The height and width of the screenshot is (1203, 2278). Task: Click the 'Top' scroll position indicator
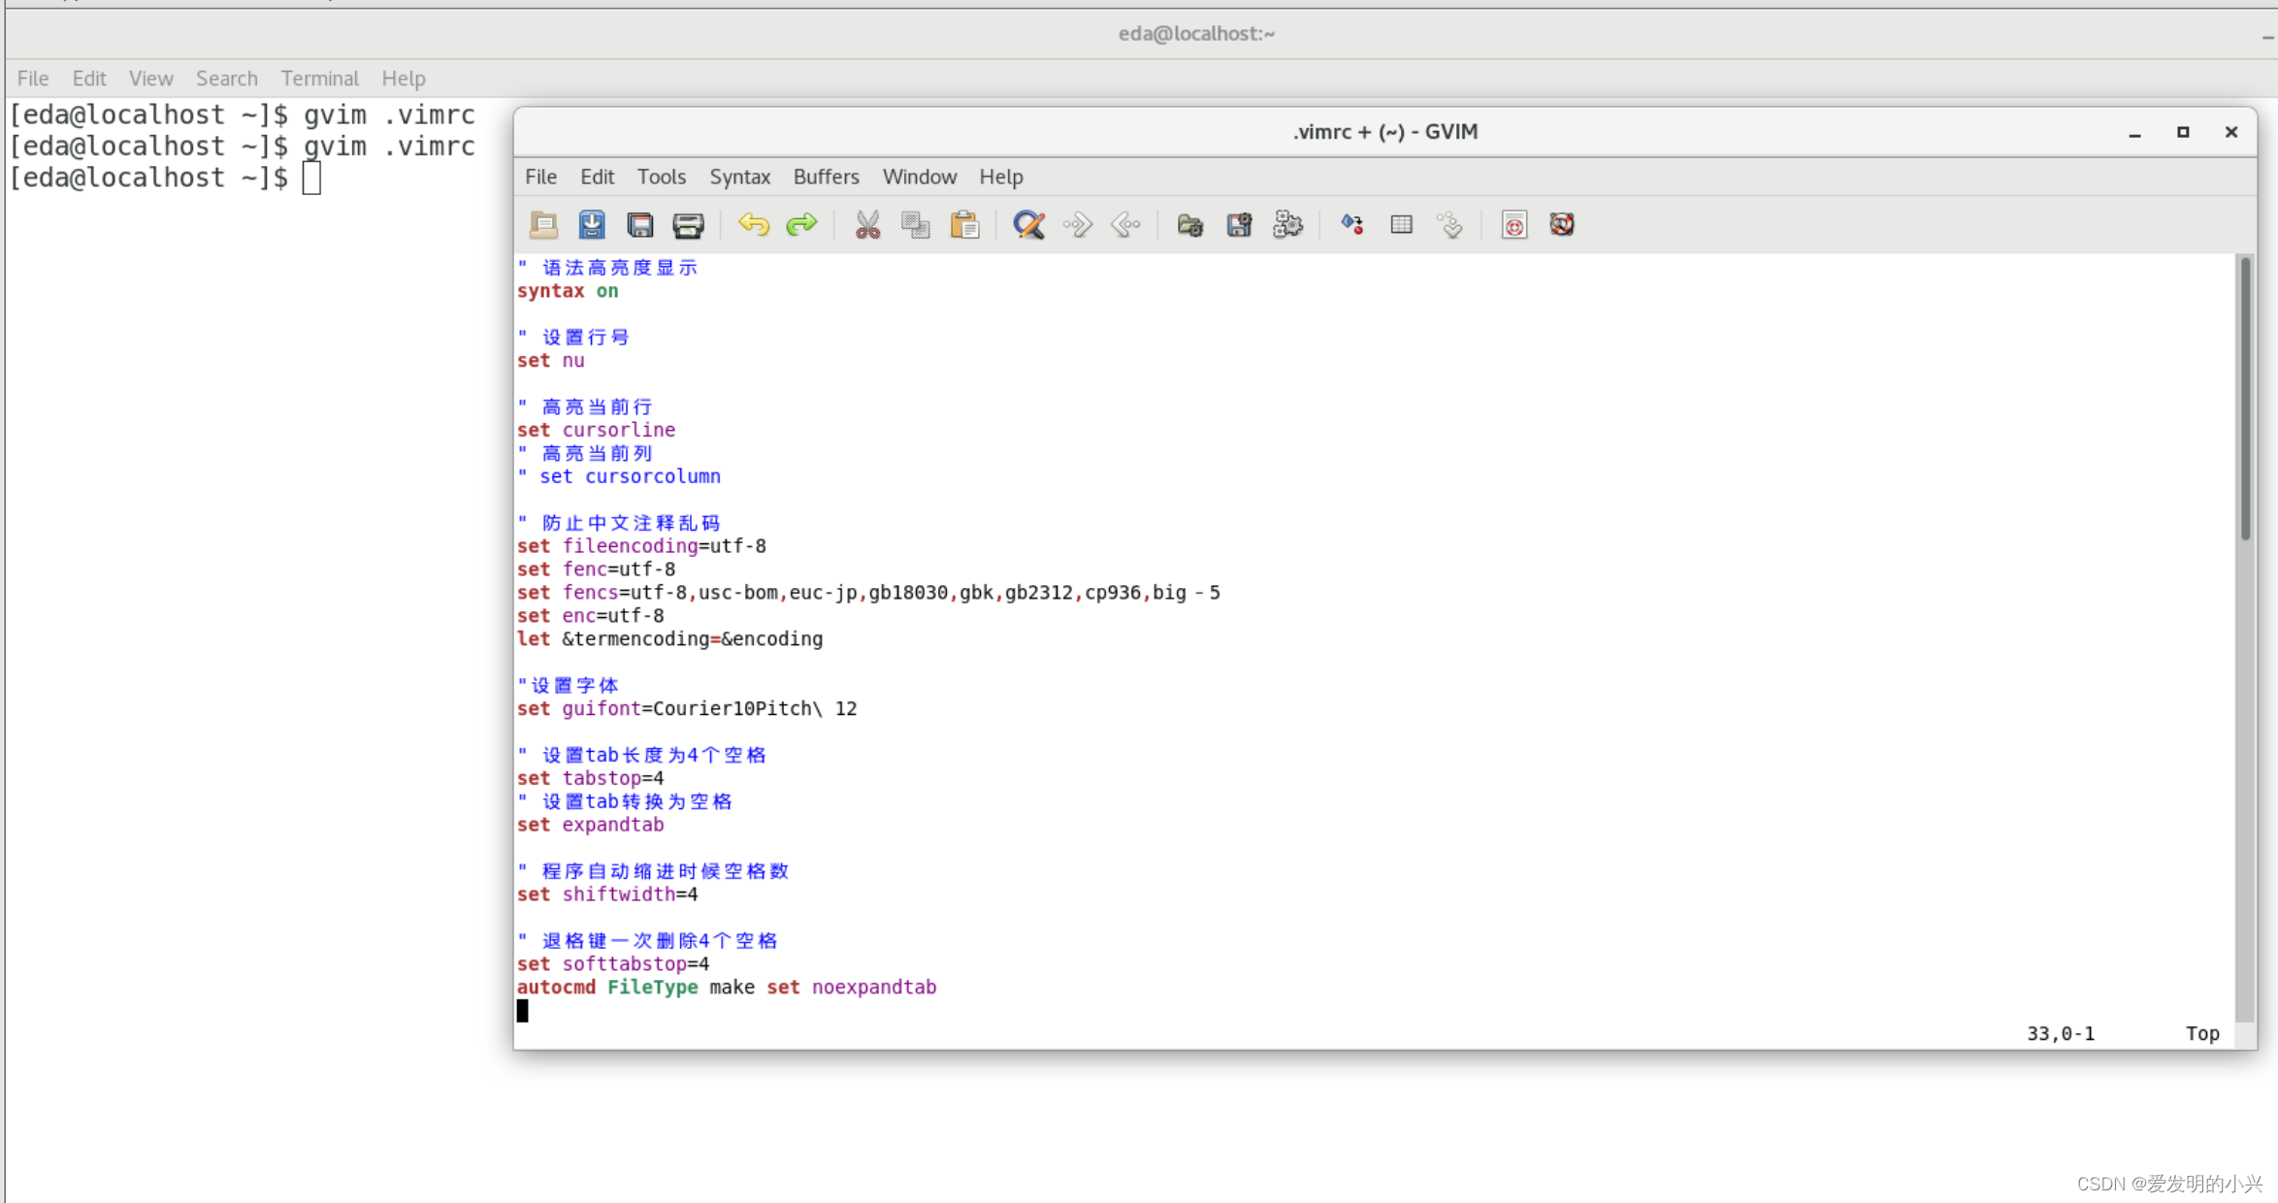[x=2202, y=1034]
